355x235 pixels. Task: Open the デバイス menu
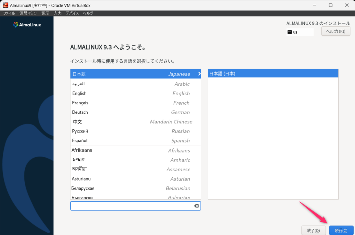[72, 14]
